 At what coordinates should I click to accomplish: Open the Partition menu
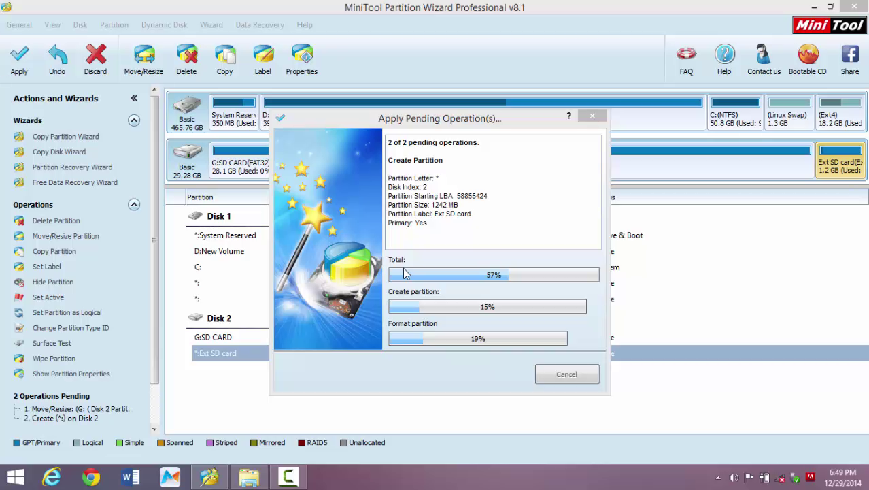click(114, 24)
